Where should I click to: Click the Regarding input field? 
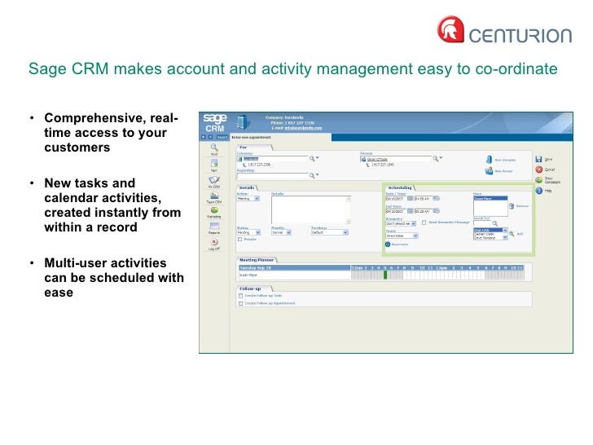point(272,175)
